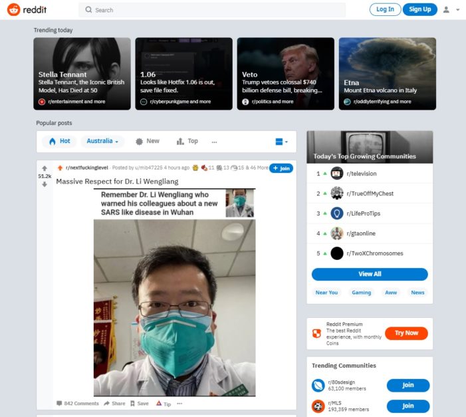Open the Australia region dropdown
Screen dimensions: 466x417
pyautogui.click(x=102, y=141)
